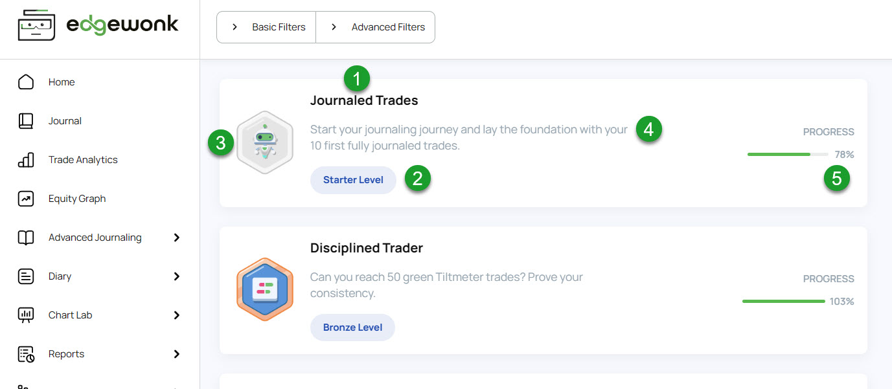Click the Journal book icon

coord(26,121)
